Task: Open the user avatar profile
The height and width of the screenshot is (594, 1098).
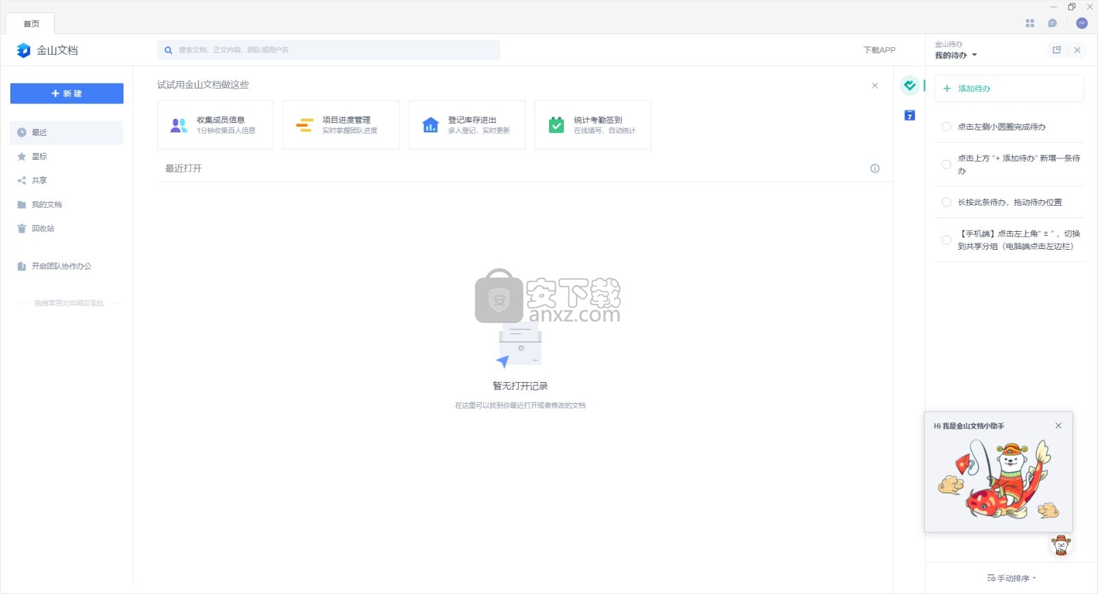Action: click(1082, 23)
